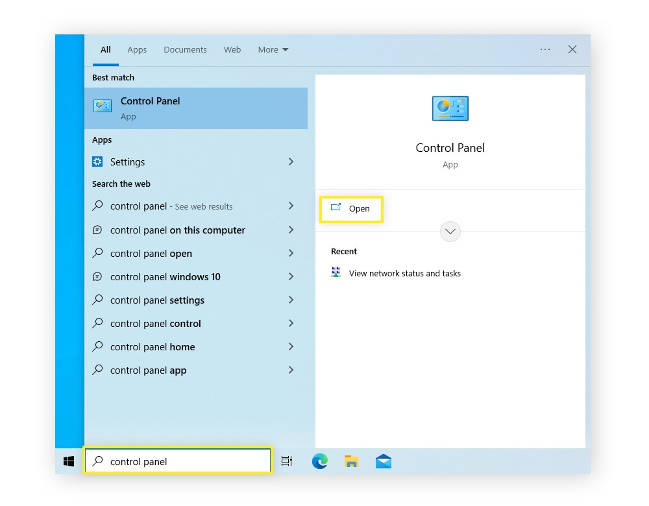This screenshot has width=649, height=506.
Task: Select 'control panel windows 10' suggestion
Action: pyautogui.click(x=196, y=276)
